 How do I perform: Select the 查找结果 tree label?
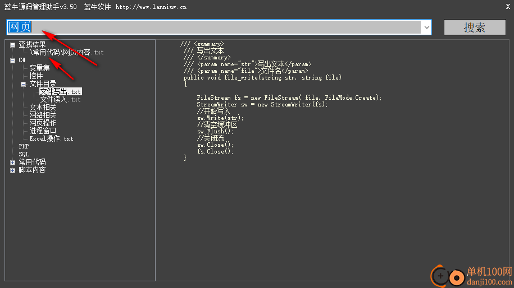tap(32, 44)
